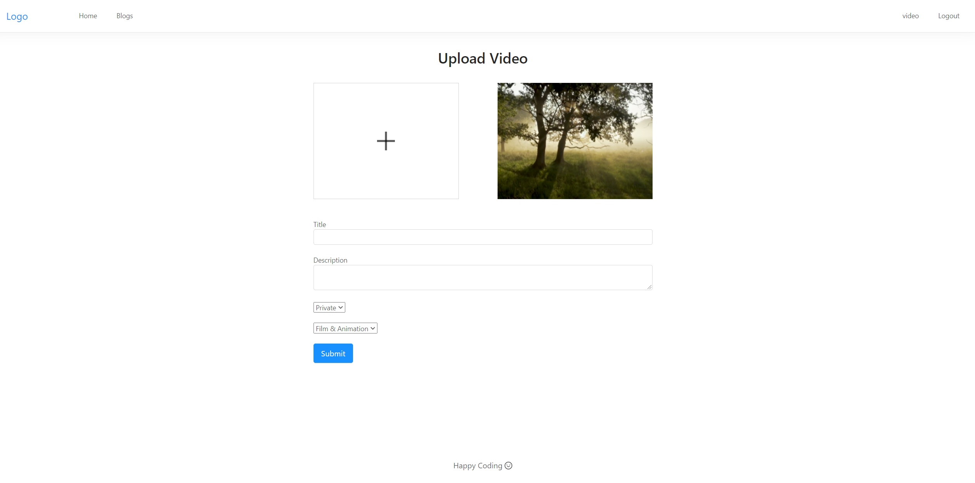This screenshot has height=483, width=975.
Task: Click the smiley icon next to Happy Coding
Action: click(x=508, y=465)
